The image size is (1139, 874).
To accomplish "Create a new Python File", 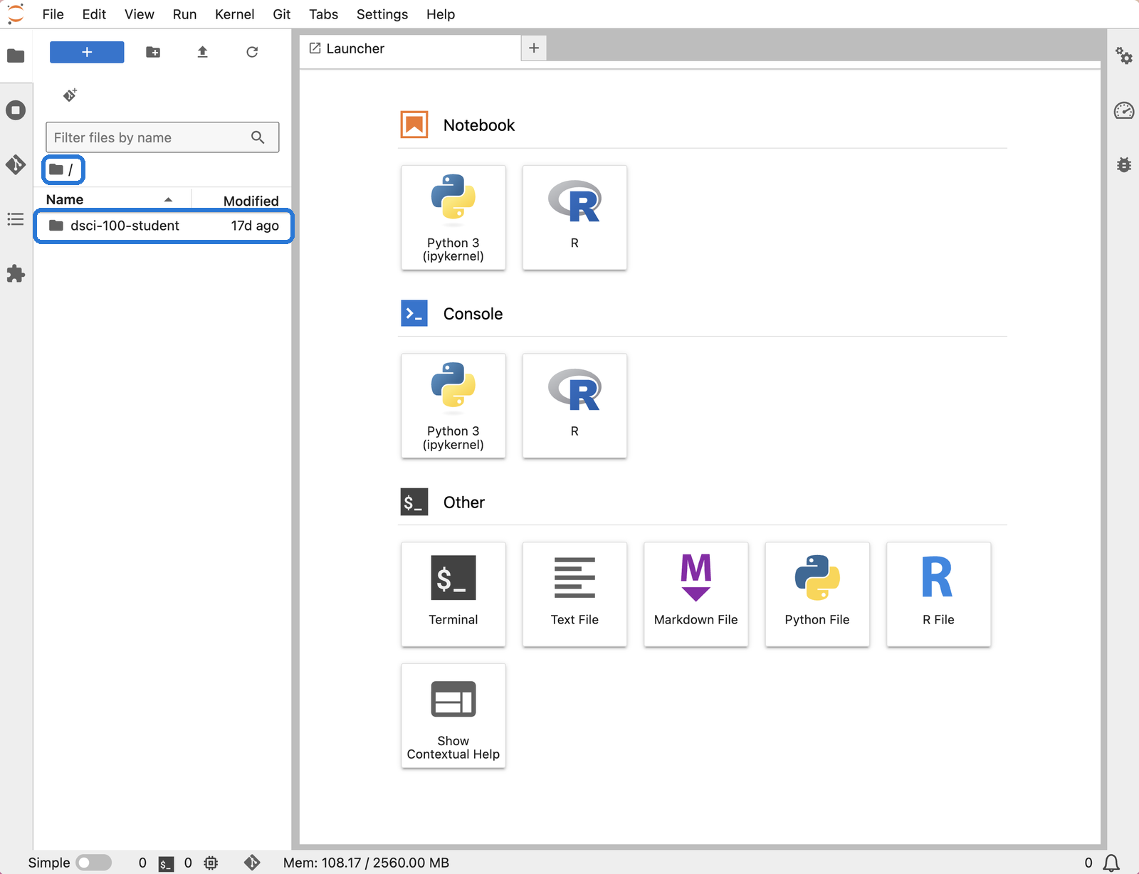I will pyautogui.click(x=817, y=594).
